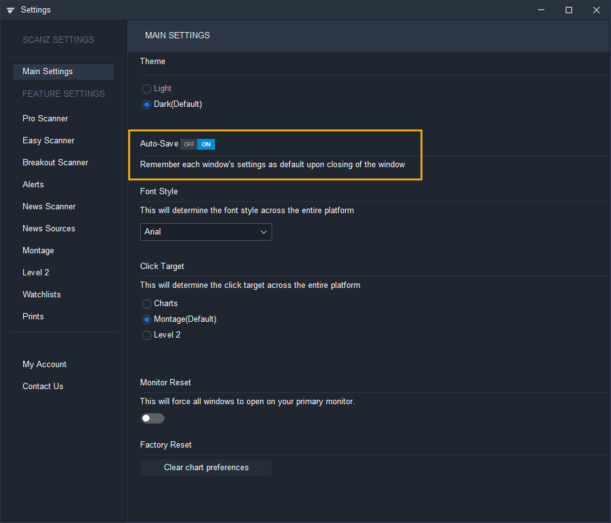The width and height of the screenshot is (611, 523).
Task: Click the Scanz logo icon in title bar
Action: coord(9,9)
